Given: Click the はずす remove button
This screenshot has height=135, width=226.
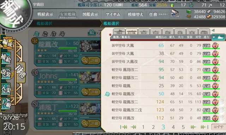Looking at the screenshot, I should 218,127.
